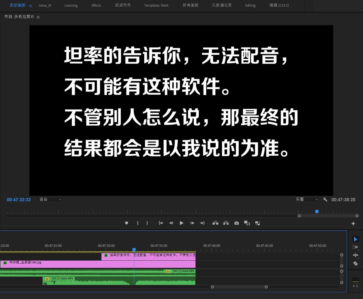
Task: Switch to the Editing workspace tab
Action: pos(250,5)
